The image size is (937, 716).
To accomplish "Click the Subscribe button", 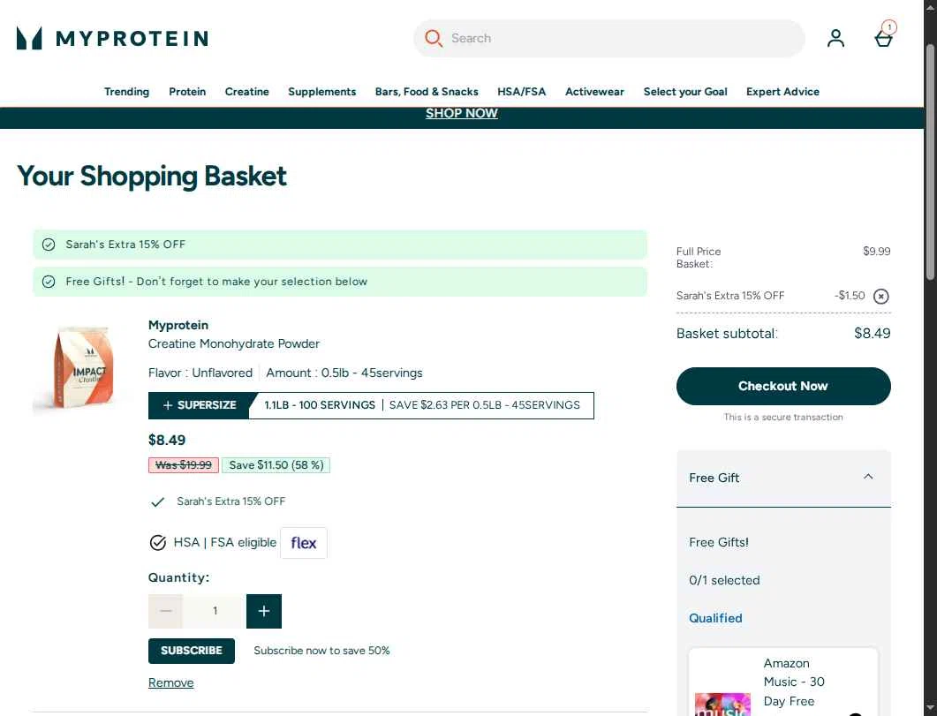I will [x=192, y=651].
